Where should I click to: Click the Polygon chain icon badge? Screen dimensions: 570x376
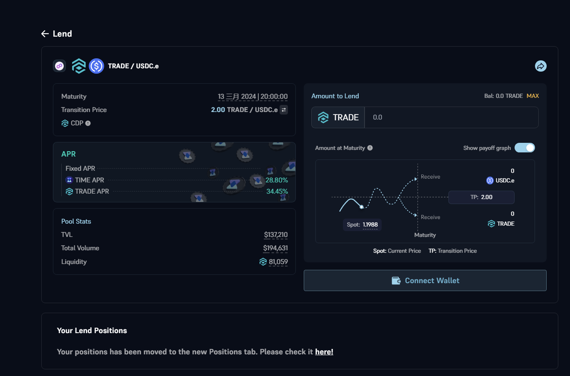(x=60, y=66)
